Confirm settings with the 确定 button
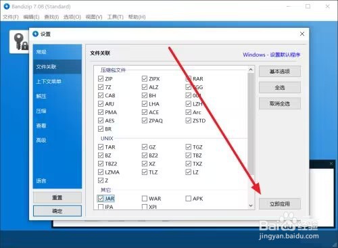The image size is (338, 248). pos(57,211)
